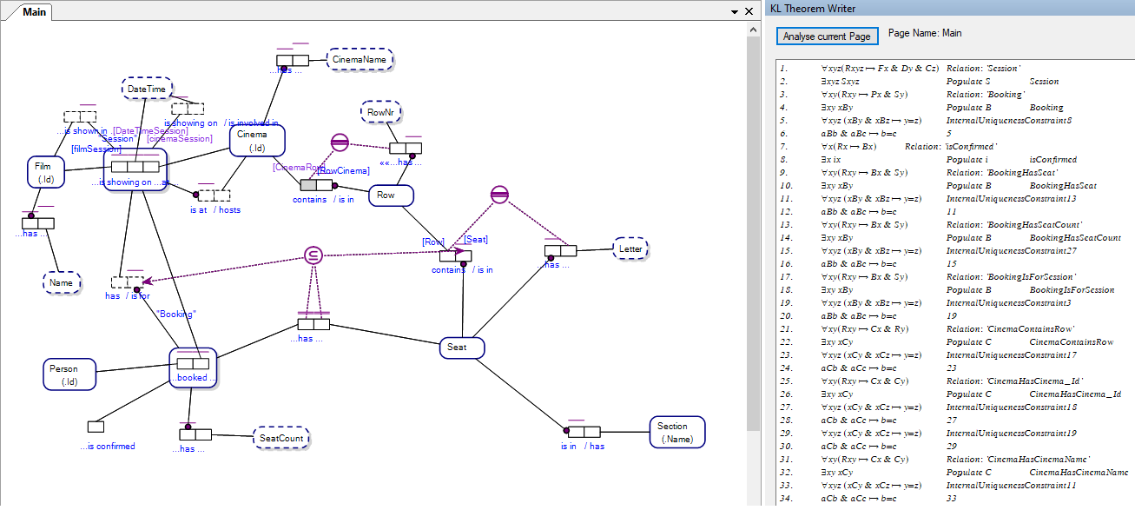This screenshot has width=1135, height=510.
Task: Click the '...is confirmed' reading label
Action: [108, 447]
